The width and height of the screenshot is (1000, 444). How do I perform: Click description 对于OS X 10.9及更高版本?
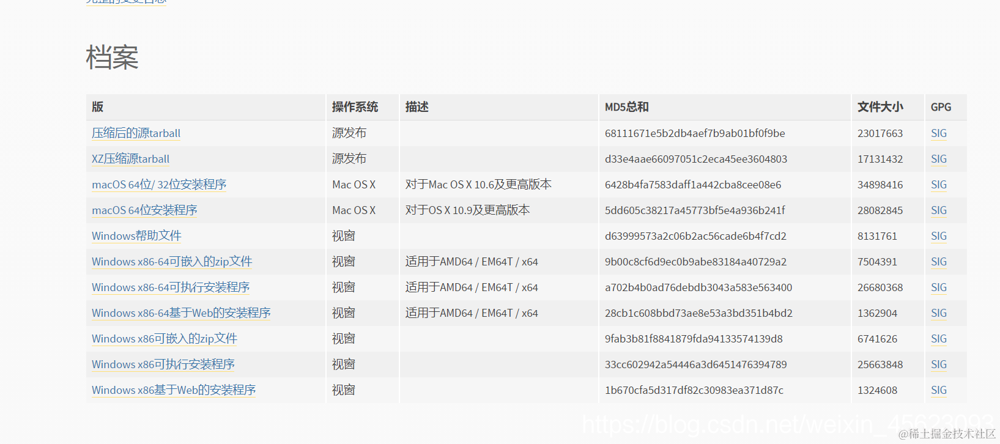pos(468,210)
